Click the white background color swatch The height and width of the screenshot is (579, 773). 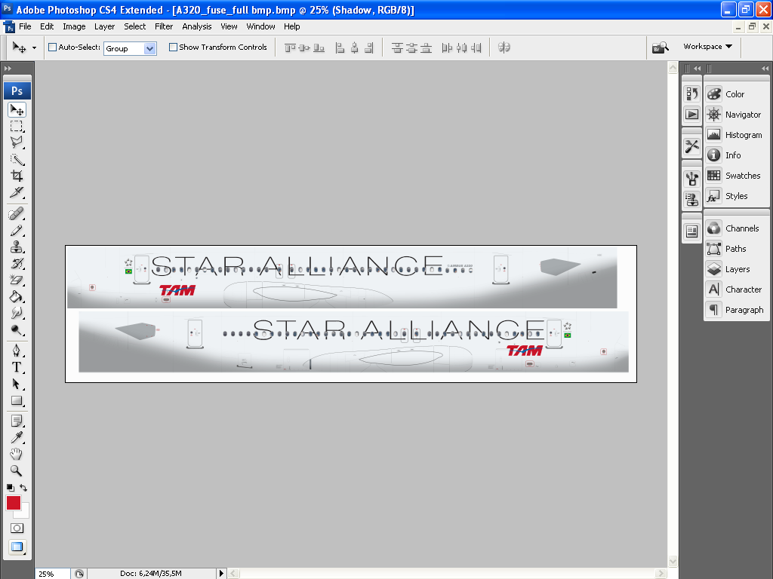tap(25, 513)
